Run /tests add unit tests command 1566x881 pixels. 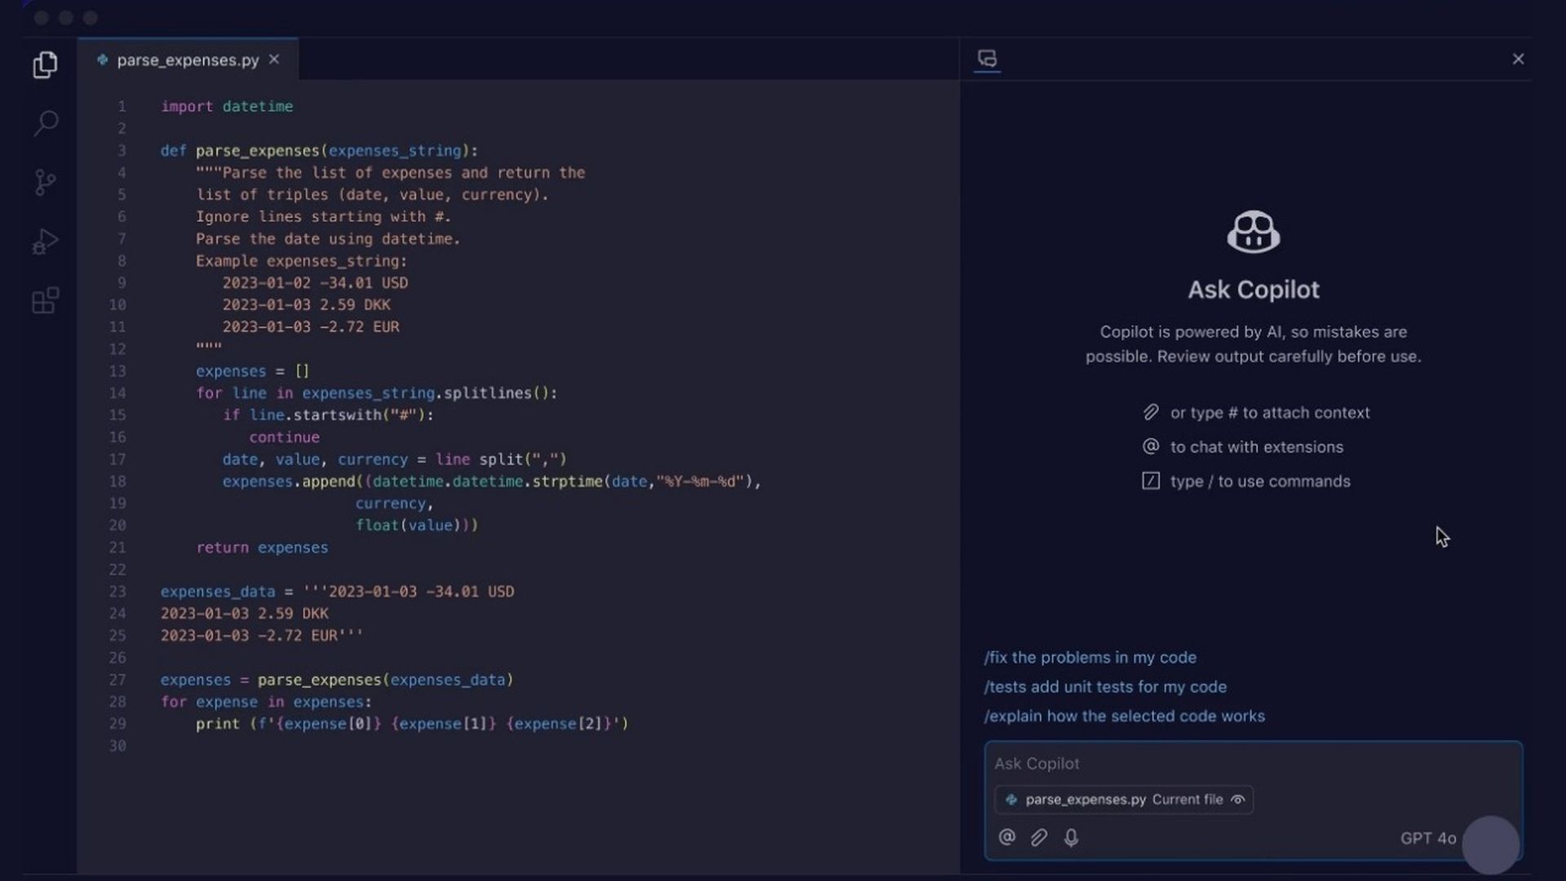point(1105,687)
